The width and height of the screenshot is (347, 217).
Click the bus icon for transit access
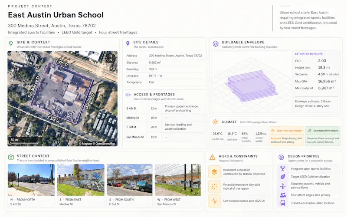pos(283,203)
